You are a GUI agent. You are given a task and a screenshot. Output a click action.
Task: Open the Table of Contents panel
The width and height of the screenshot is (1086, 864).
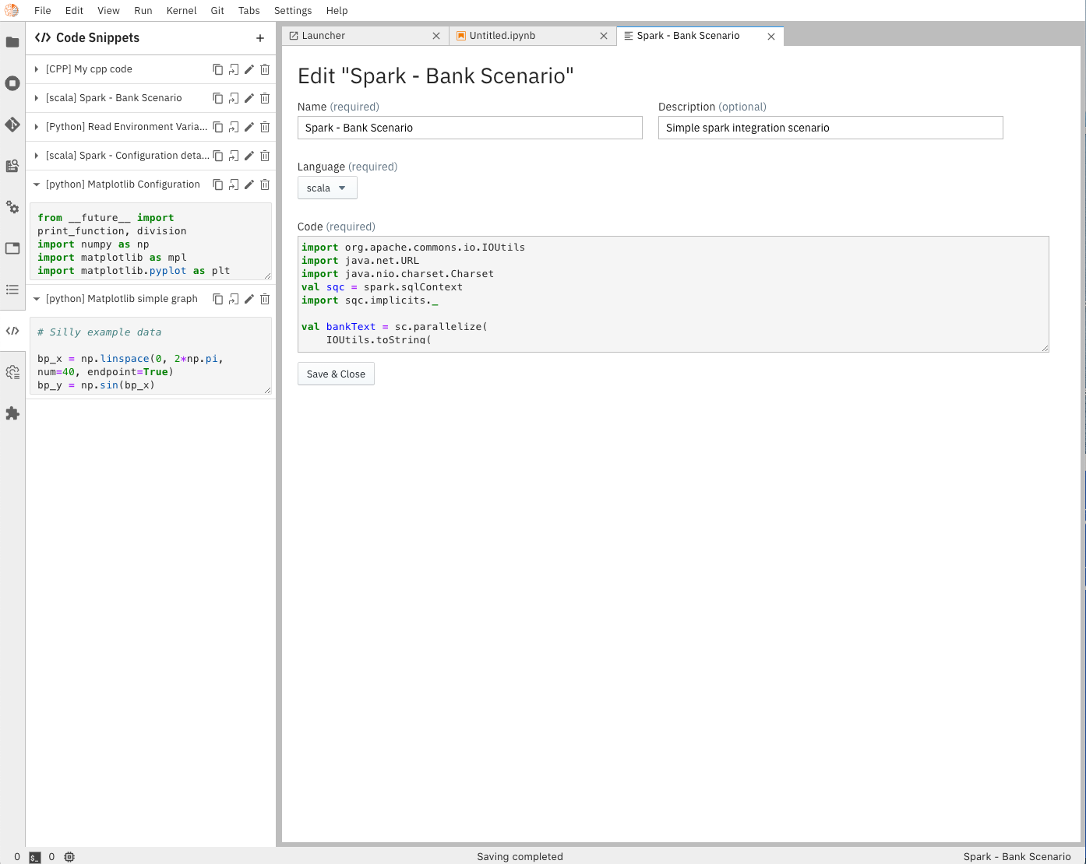tap(12, 290)
